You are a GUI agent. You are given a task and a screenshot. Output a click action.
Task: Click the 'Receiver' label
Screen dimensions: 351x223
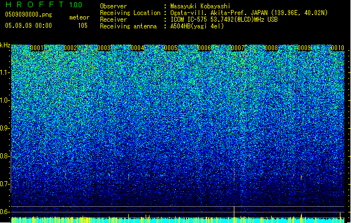pos(113,20)
